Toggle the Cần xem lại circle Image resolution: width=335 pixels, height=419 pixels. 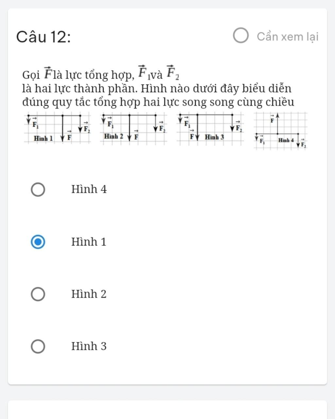click(241, 36)
